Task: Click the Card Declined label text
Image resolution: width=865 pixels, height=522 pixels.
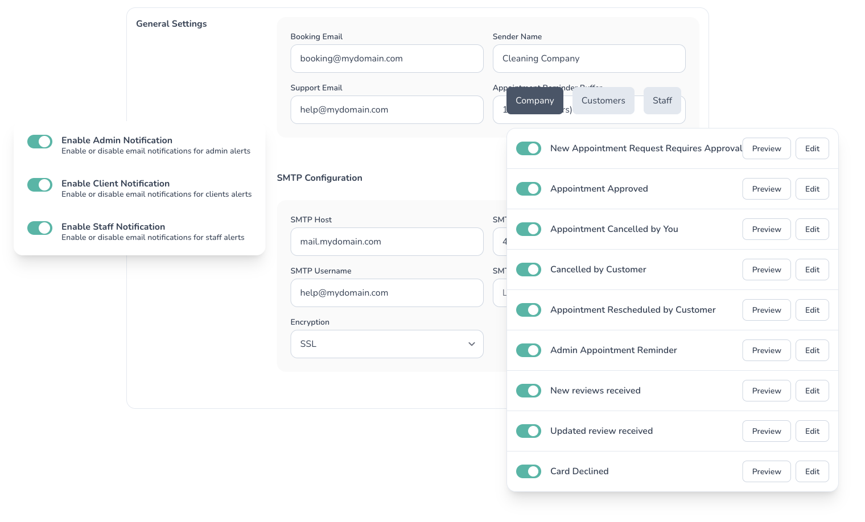Action: (579, 471)
